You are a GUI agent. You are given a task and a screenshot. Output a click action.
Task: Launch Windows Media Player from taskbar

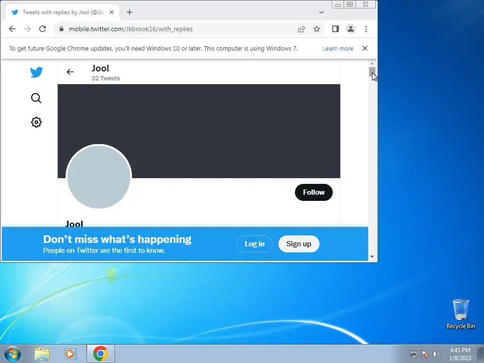click(71, 354)
